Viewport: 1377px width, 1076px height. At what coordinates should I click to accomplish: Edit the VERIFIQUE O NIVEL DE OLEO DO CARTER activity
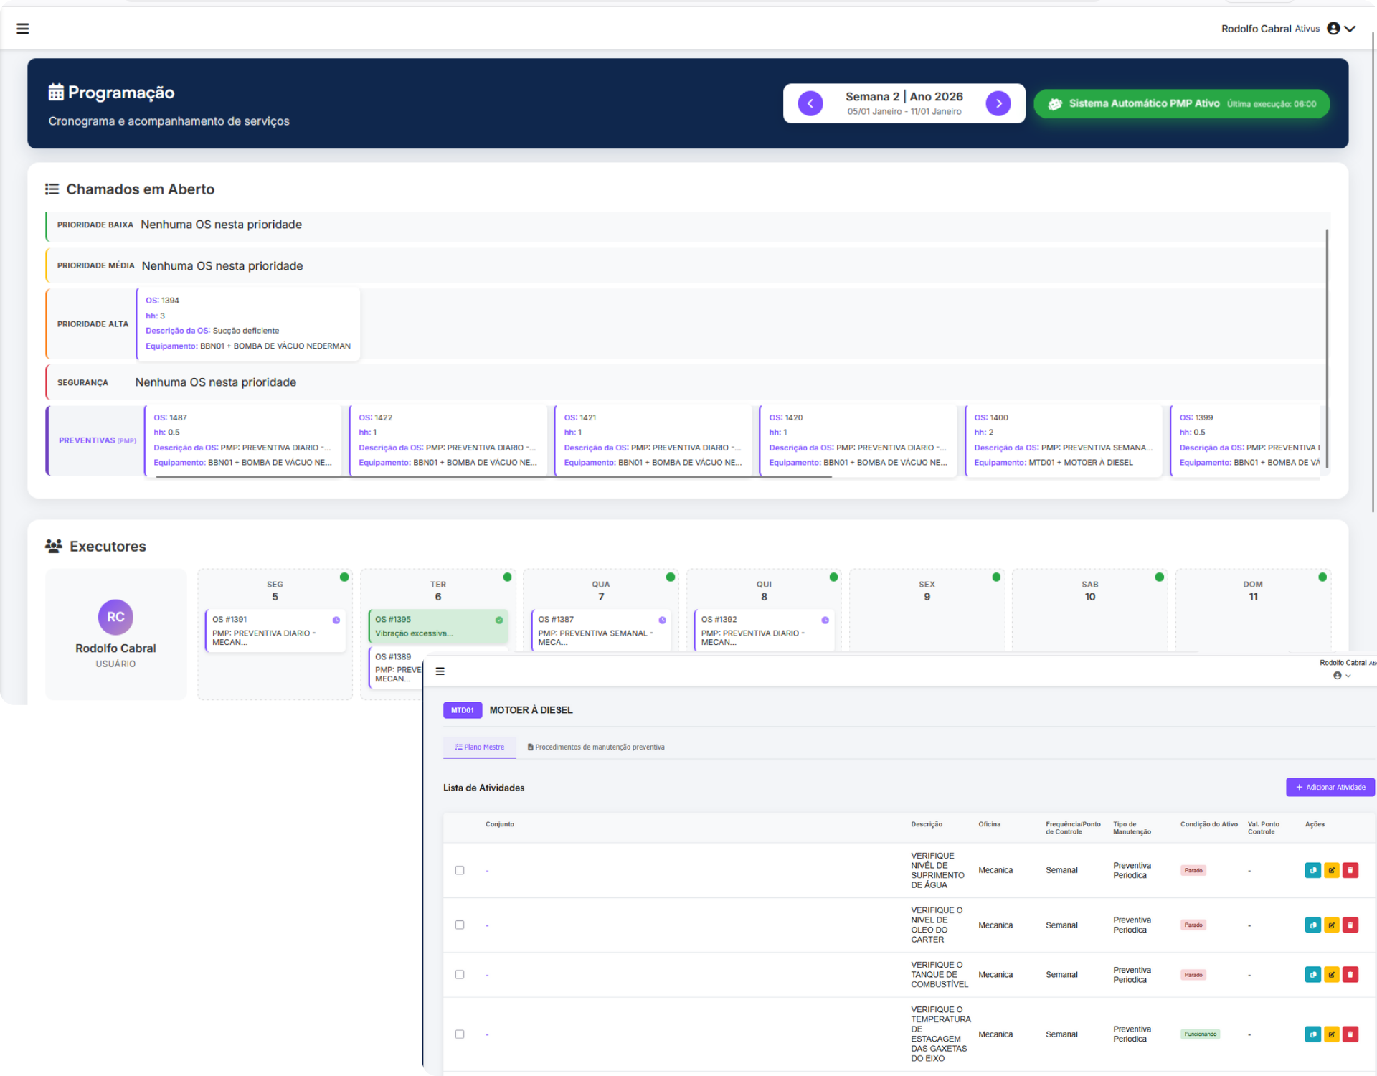[1331, 925]
